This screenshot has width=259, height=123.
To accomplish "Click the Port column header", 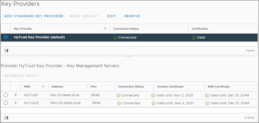I will (x=94, y=87).
